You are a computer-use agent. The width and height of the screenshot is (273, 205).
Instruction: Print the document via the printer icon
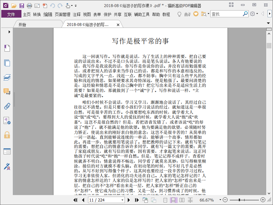click(x=29, y=6)
